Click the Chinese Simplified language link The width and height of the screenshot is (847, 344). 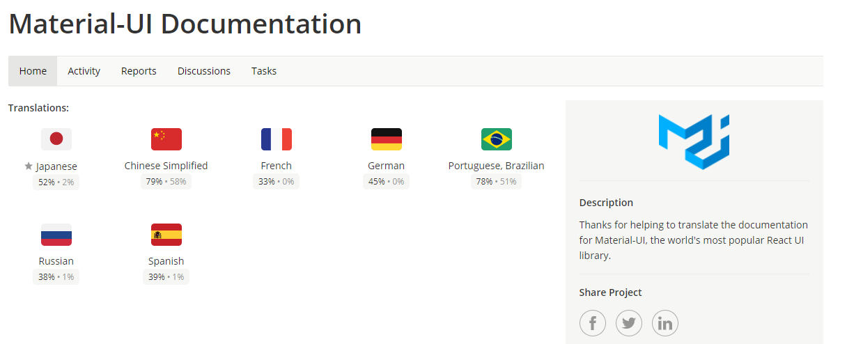click(x=166, y=166)
